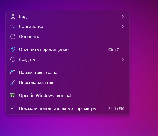
Task: Click the Ctrl+Z shortcut label
Action: [114, 50]
